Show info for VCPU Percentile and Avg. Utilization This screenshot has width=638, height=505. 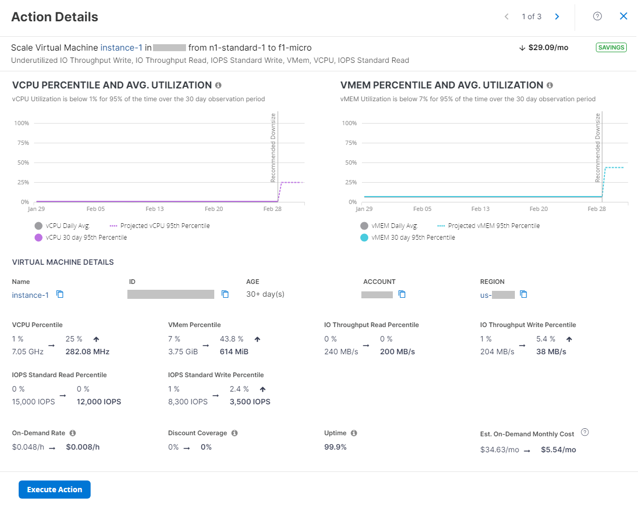[219, 85]
